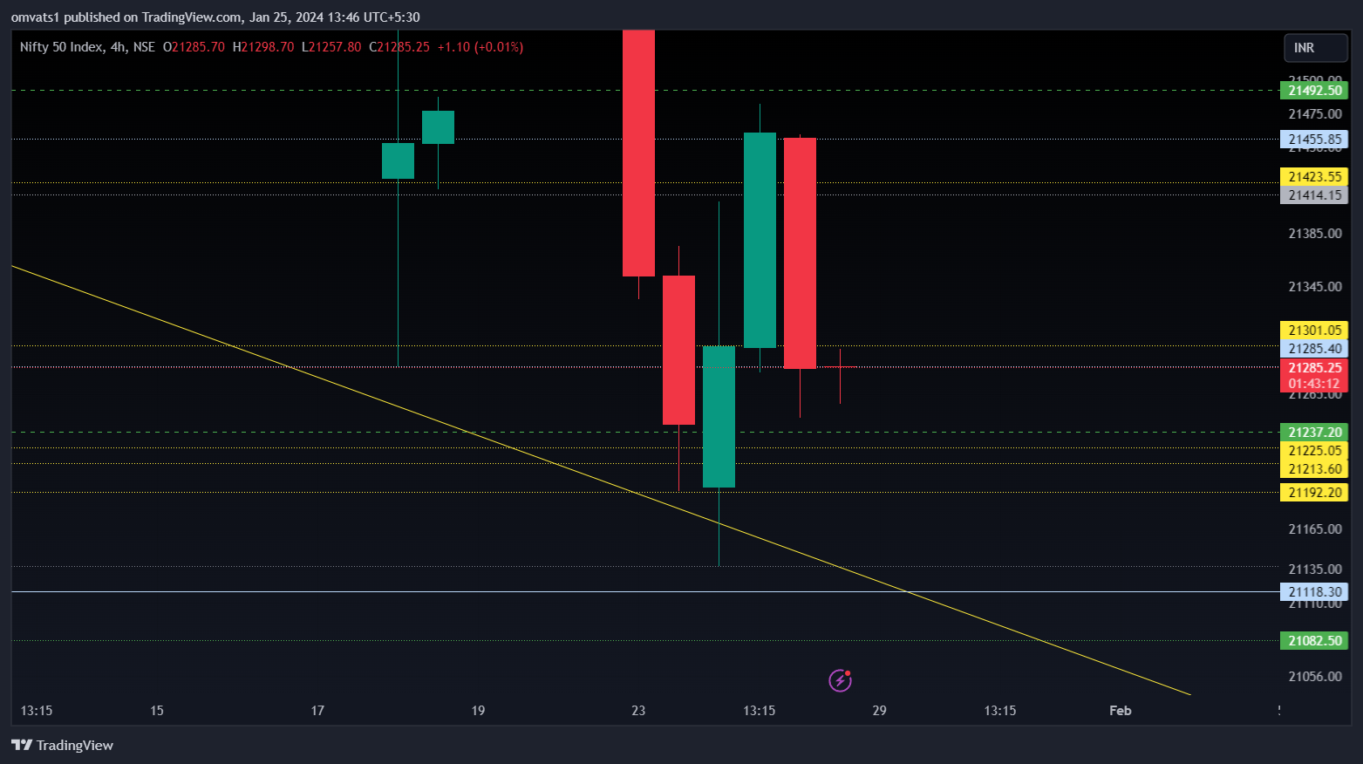
Task: Click the TradingView logo at the bottom
Action: (x=62, y=745)
